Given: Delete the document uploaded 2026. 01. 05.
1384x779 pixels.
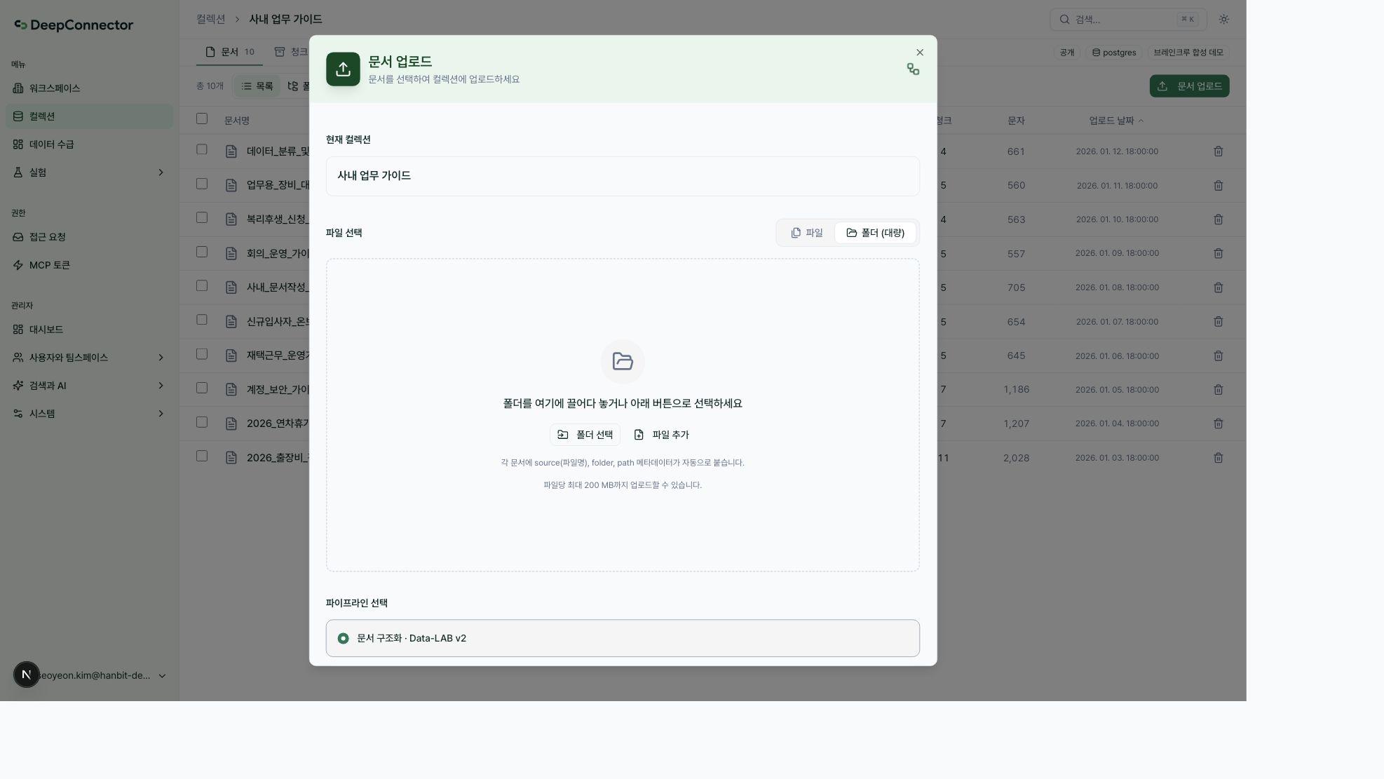Looking at the screenshot, I should coord(1218,390).
